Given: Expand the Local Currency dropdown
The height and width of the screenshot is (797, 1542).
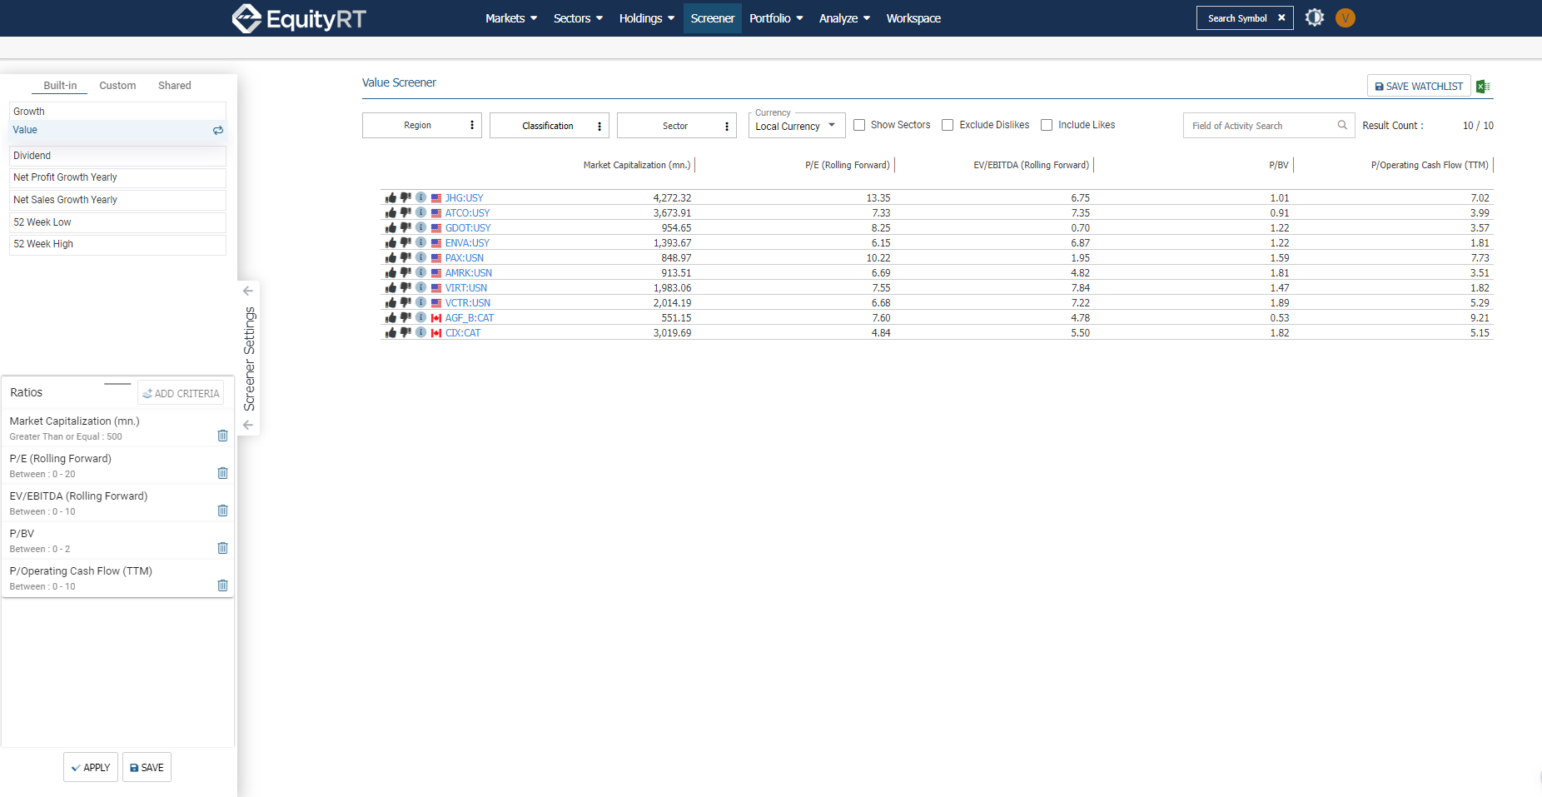Looking at the screenshot, I should coord(796,127).
